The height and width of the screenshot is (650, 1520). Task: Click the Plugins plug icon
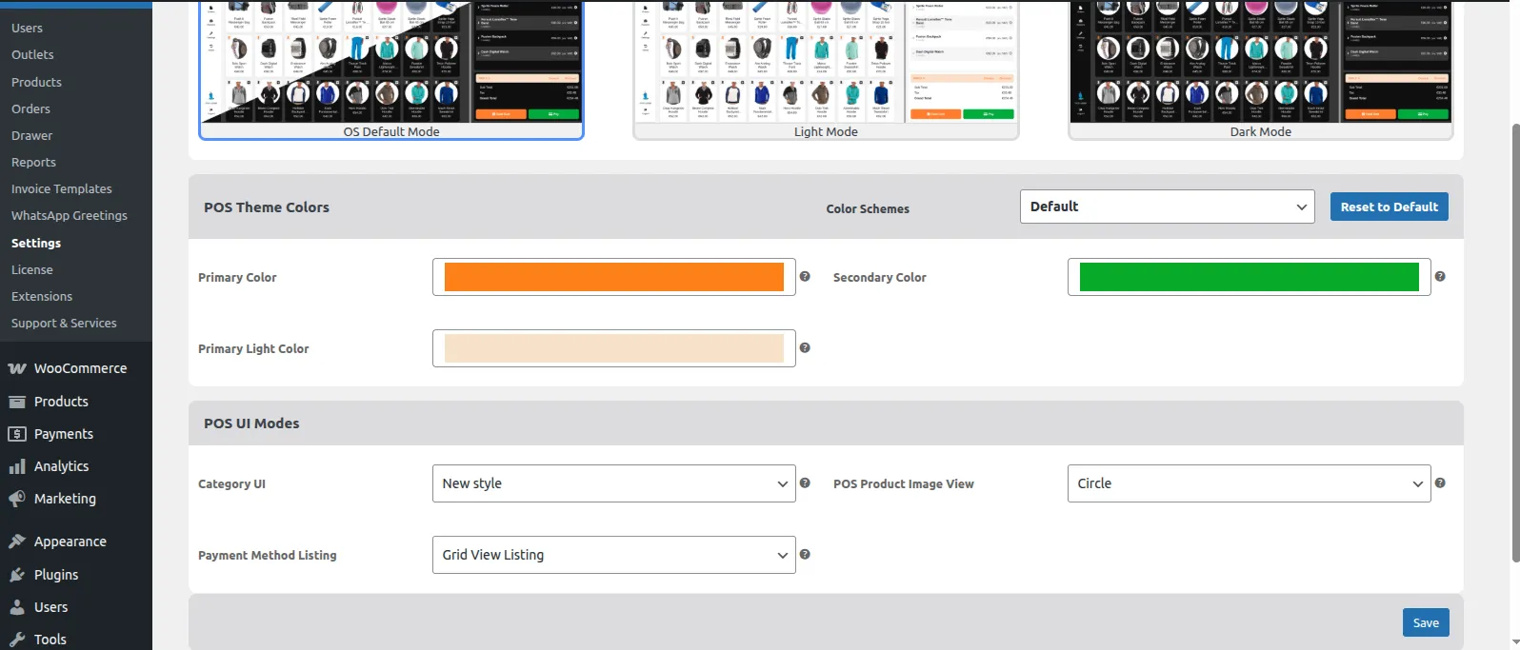tap(16, 575)
